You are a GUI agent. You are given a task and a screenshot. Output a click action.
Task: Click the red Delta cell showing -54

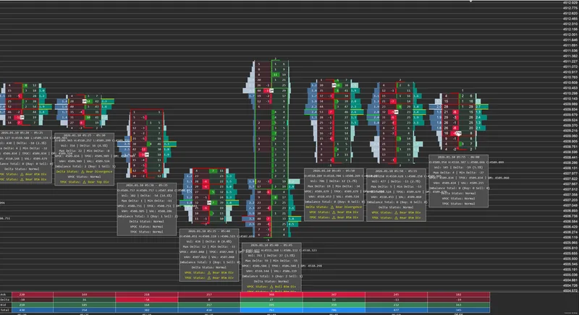click(x=147, y=300)
